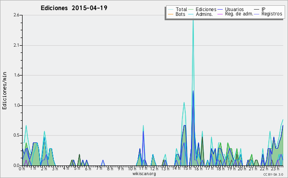Click the 'Ediciones/min' y-axis label

click(x=4, y=90)
